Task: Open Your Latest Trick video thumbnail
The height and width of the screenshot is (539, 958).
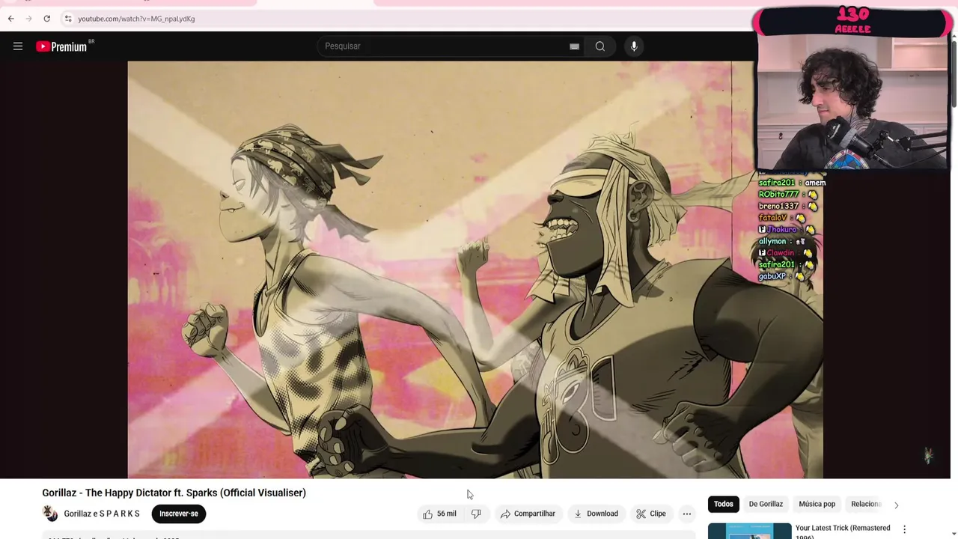Action: [x=749, y=531]
